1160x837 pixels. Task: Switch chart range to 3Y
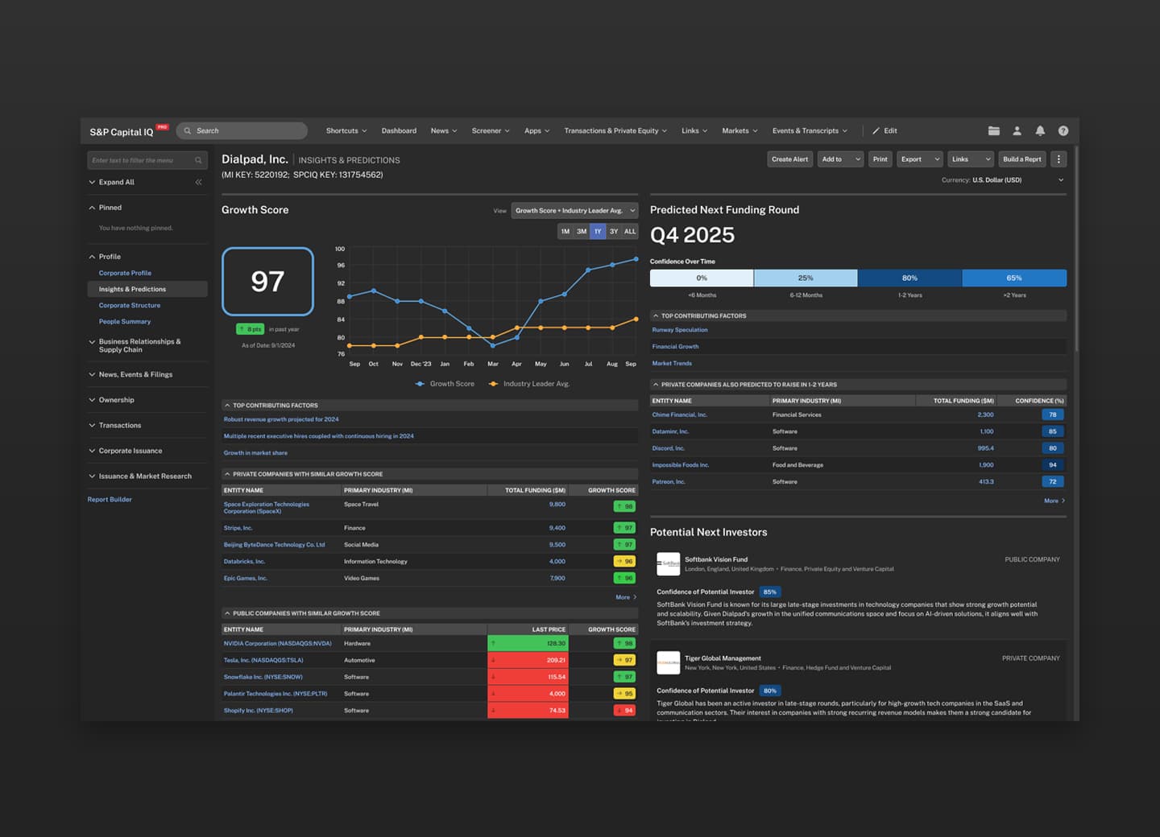(614, 231)
